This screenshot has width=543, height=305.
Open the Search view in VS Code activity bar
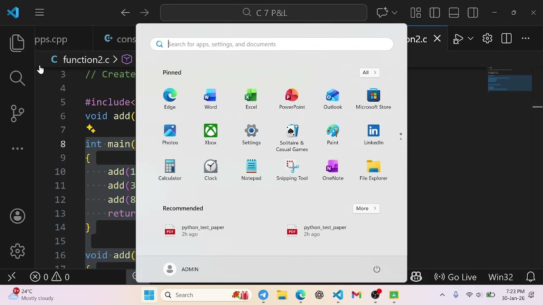point(17,78)
